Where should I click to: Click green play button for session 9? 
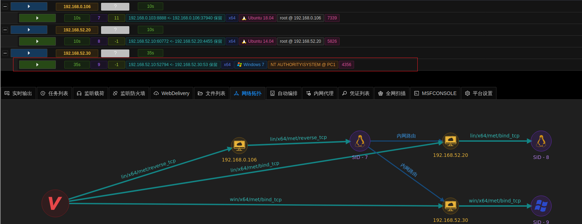click(37, 65)
